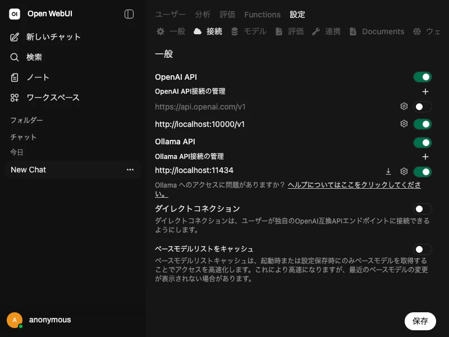This screenshot has width=449, height=337.
Task: Open the 評価 top tab
Action: (228, 15)
